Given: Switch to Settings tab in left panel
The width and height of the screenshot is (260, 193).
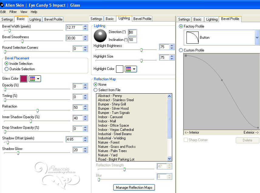Looking at the screenshot, I should pyautogui.click(x=7, y=19).
